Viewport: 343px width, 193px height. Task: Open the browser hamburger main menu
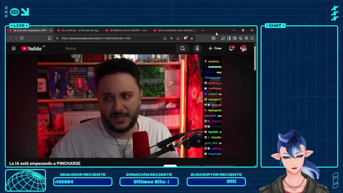(252, 38)
